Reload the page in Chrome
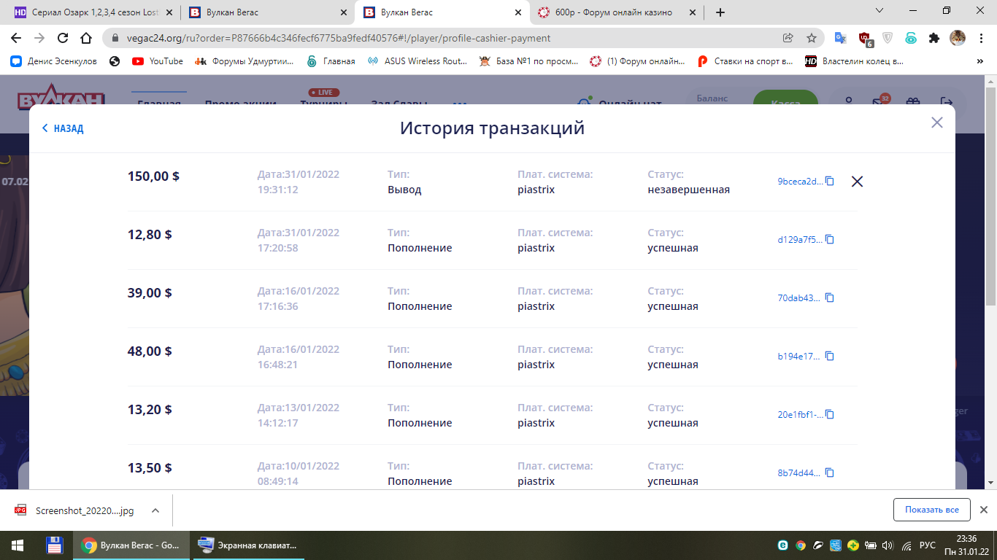 [x=63, y=38]
